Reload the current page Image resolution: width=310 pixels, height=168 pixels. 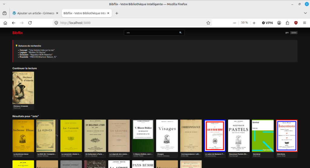[x=30, y=23]
